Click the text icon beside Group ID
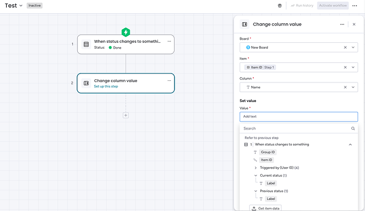Image resolution: width=365 pixels, height=211 pixels. 255,152
